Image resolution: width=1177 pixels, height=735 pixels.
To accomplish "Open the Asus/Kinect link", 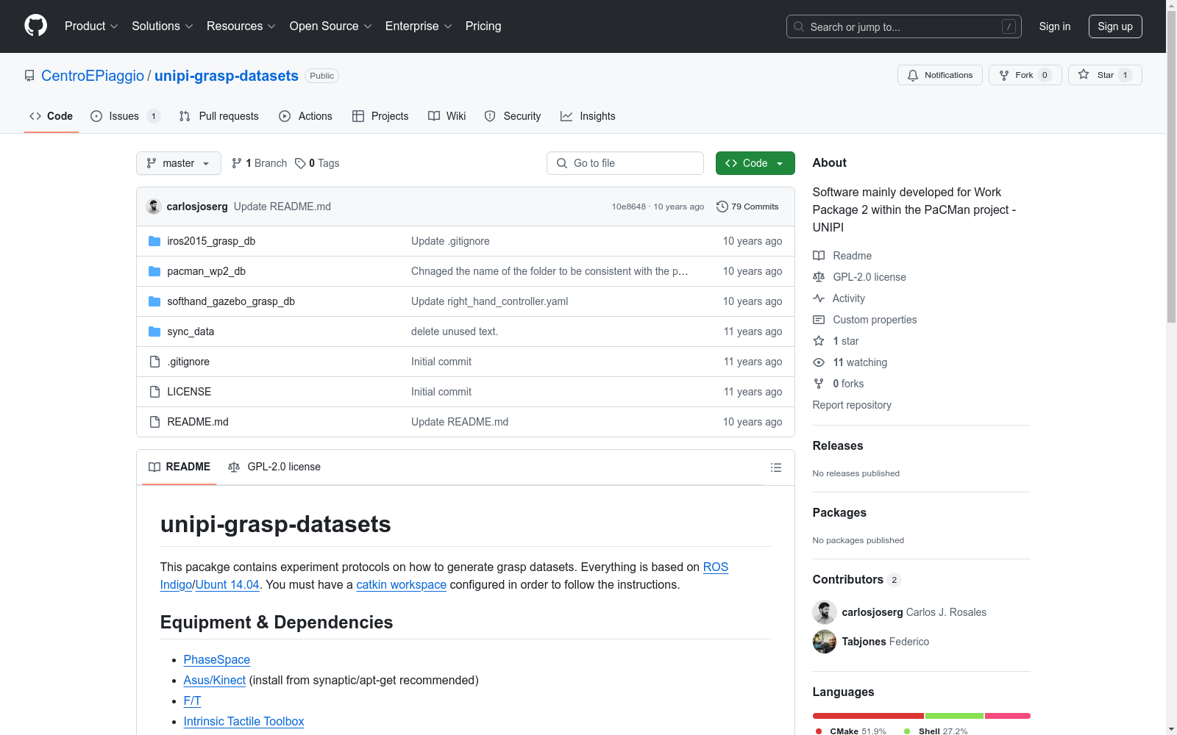I will pyautogui.click(x=215, y=681).
